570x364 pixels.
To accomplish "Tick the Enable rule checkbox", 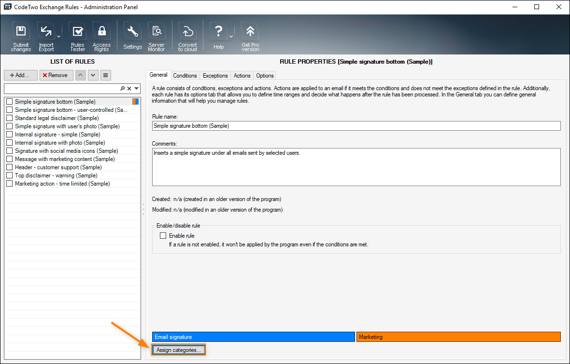I will click(x=163, y=236).
